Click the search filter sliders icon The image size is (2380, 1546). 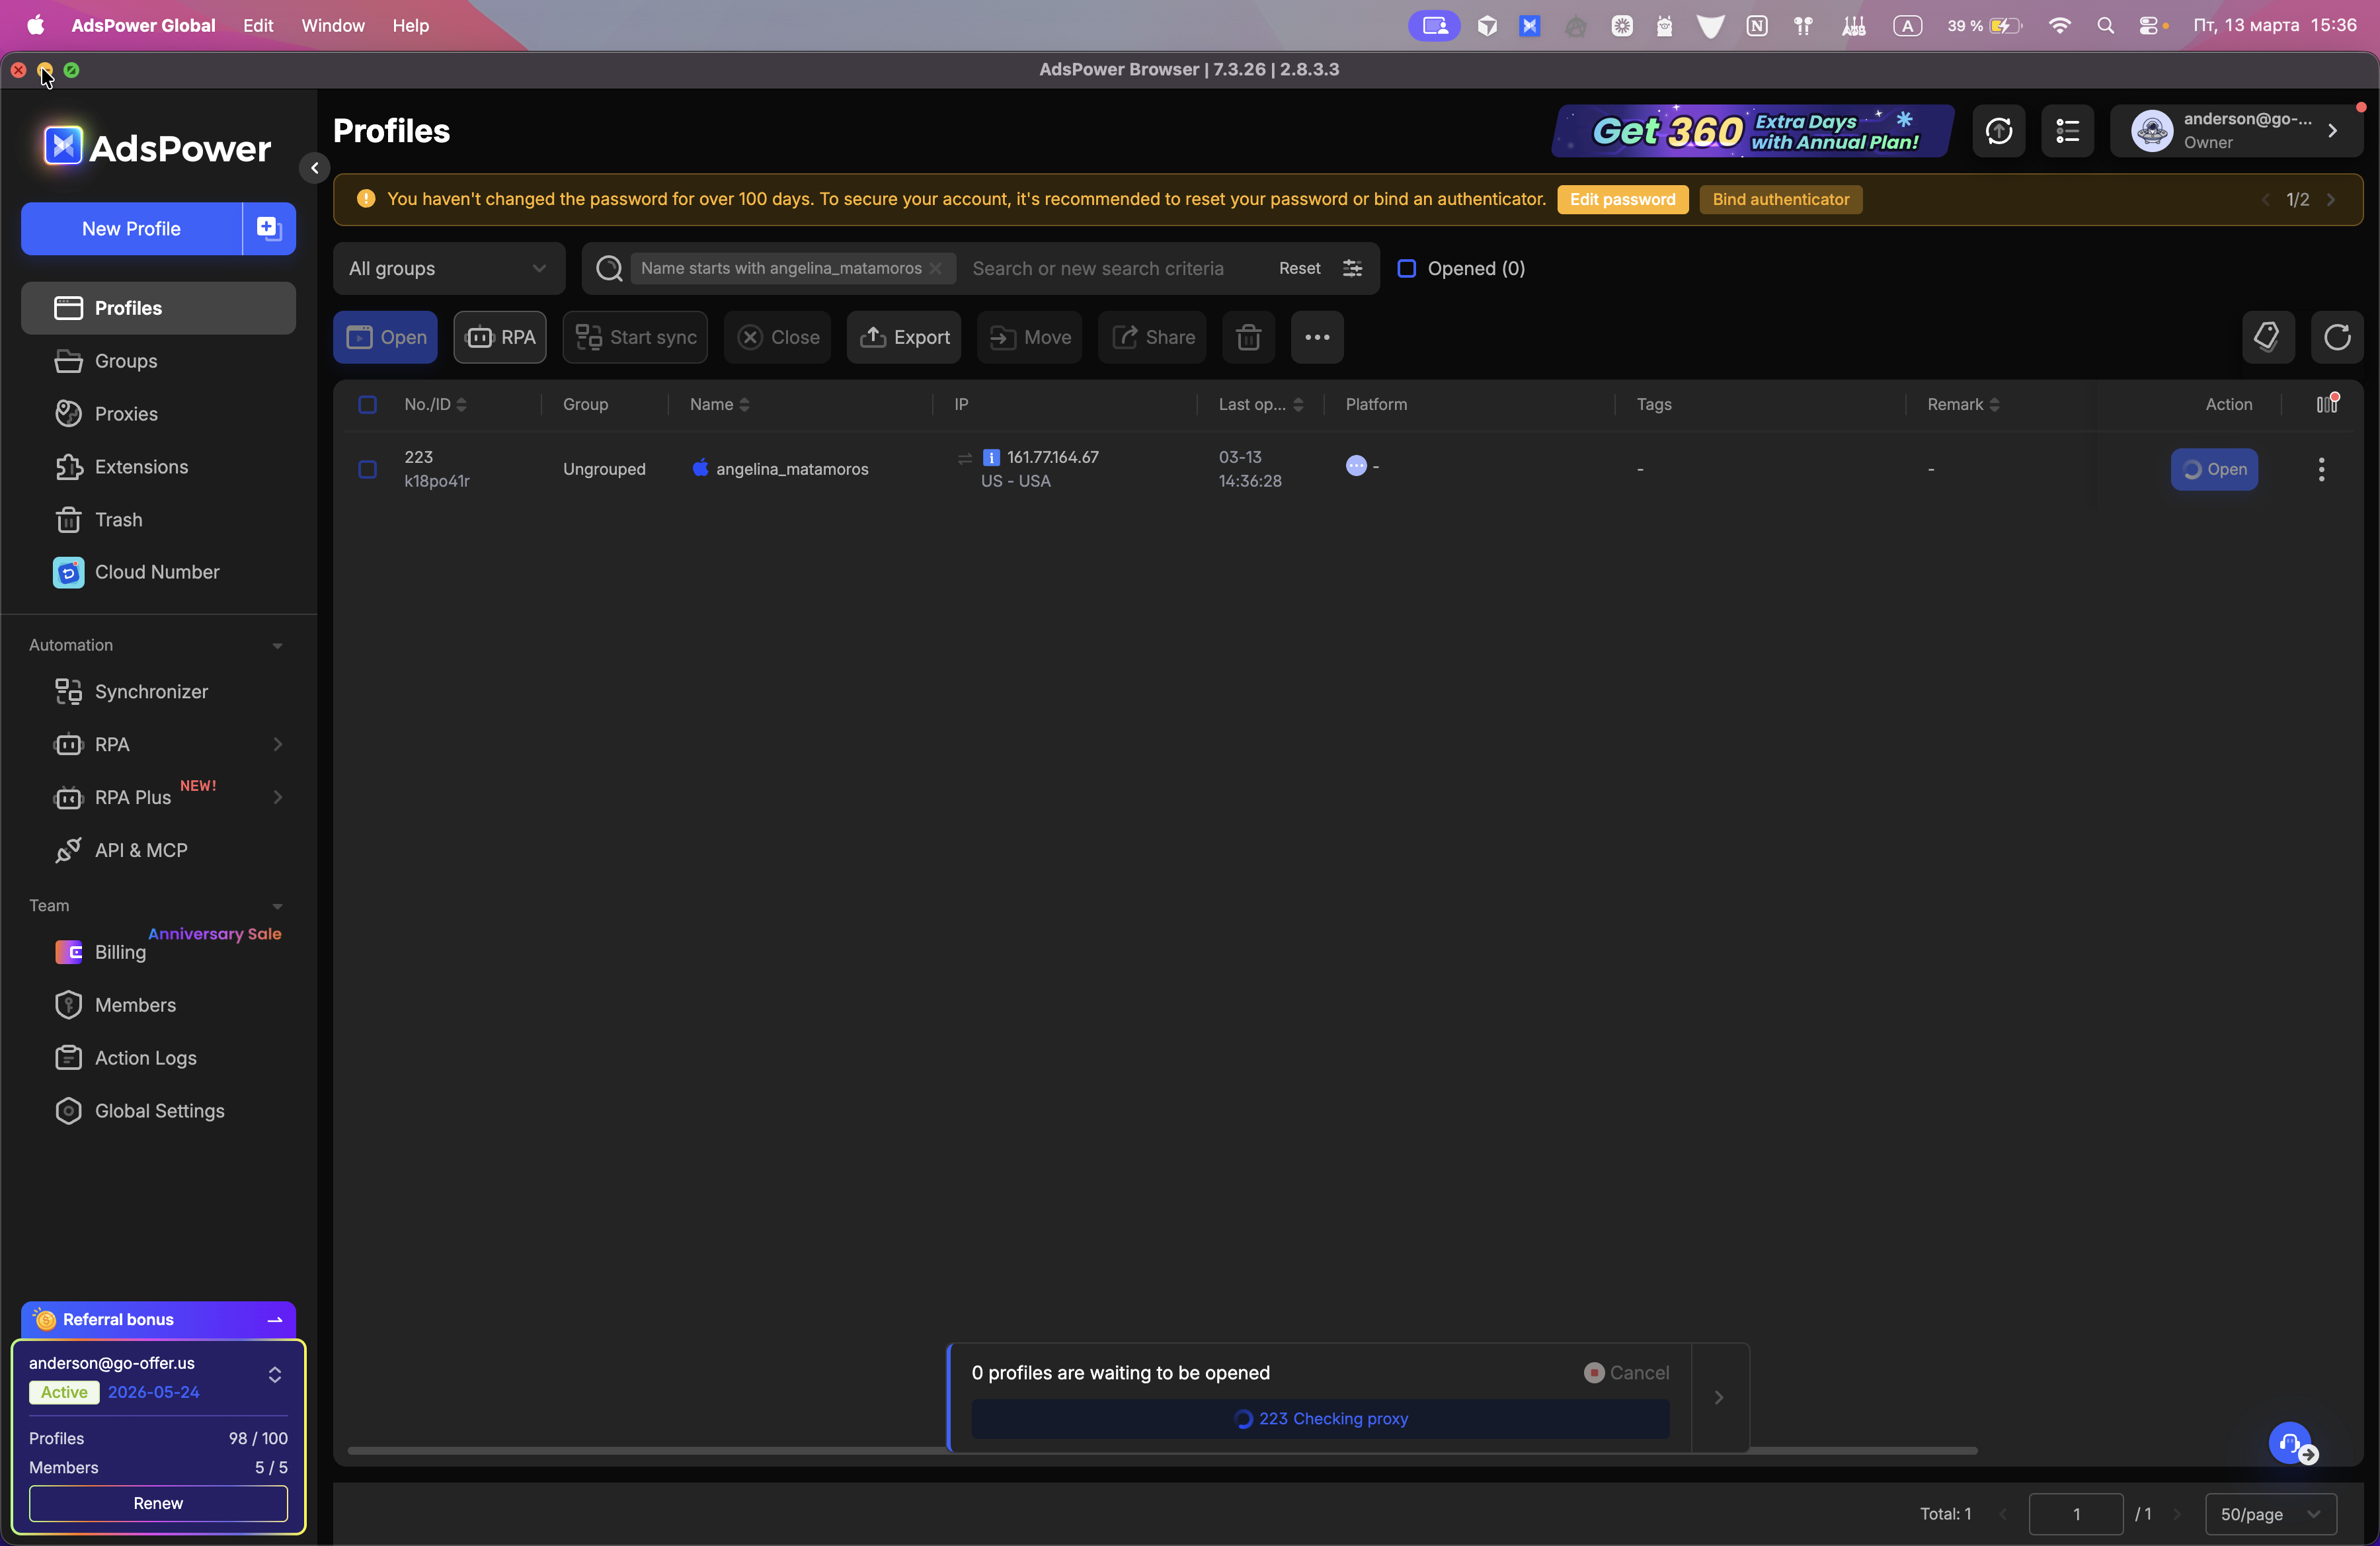1352,268
